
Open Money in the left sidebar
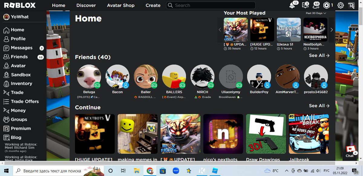tap(15, 111)
